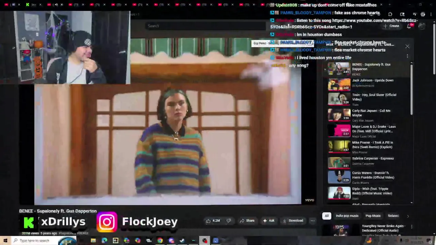Play Train - Hey, Soul Sister from the mix

click(x=367, y=99)
